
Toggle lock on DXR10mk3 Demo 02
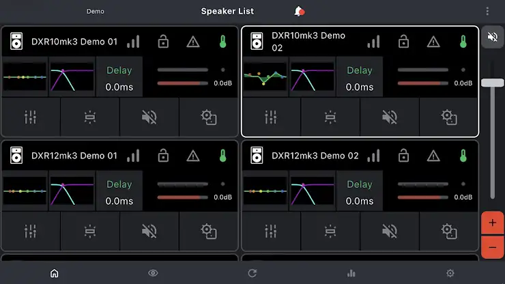point(403,41)
